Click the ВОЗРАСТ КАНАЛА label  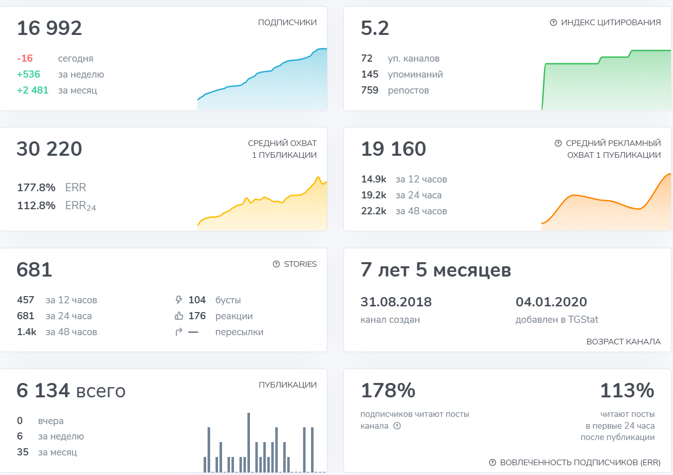point(623,342)
